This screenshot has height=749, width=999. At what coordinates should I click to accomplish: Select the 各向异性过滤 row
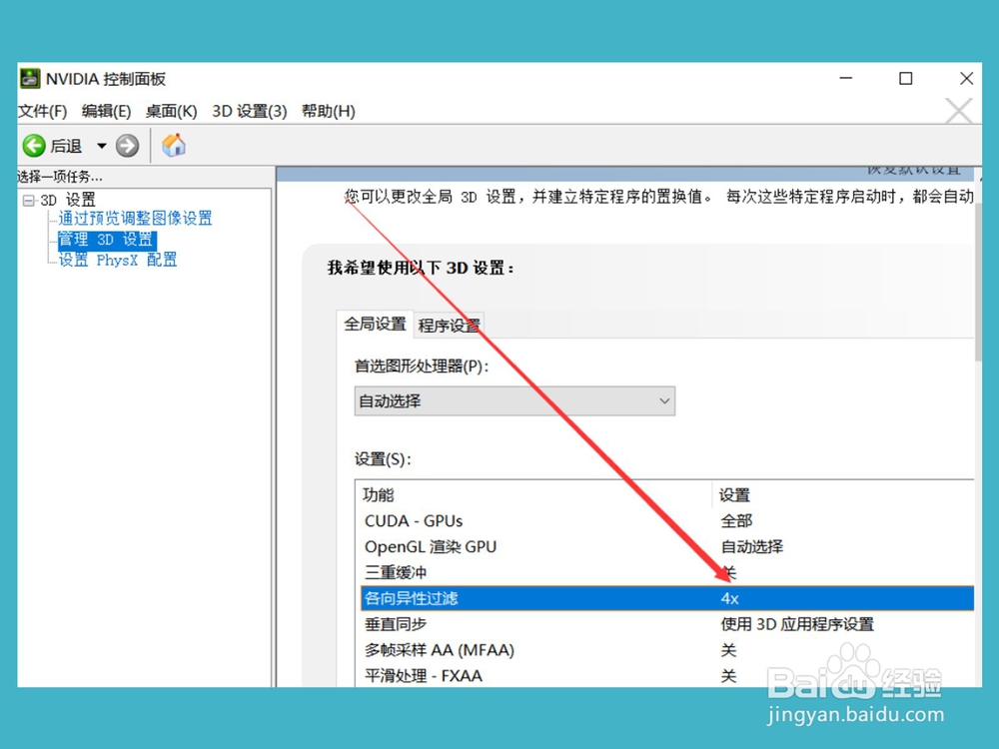(667, 598)
